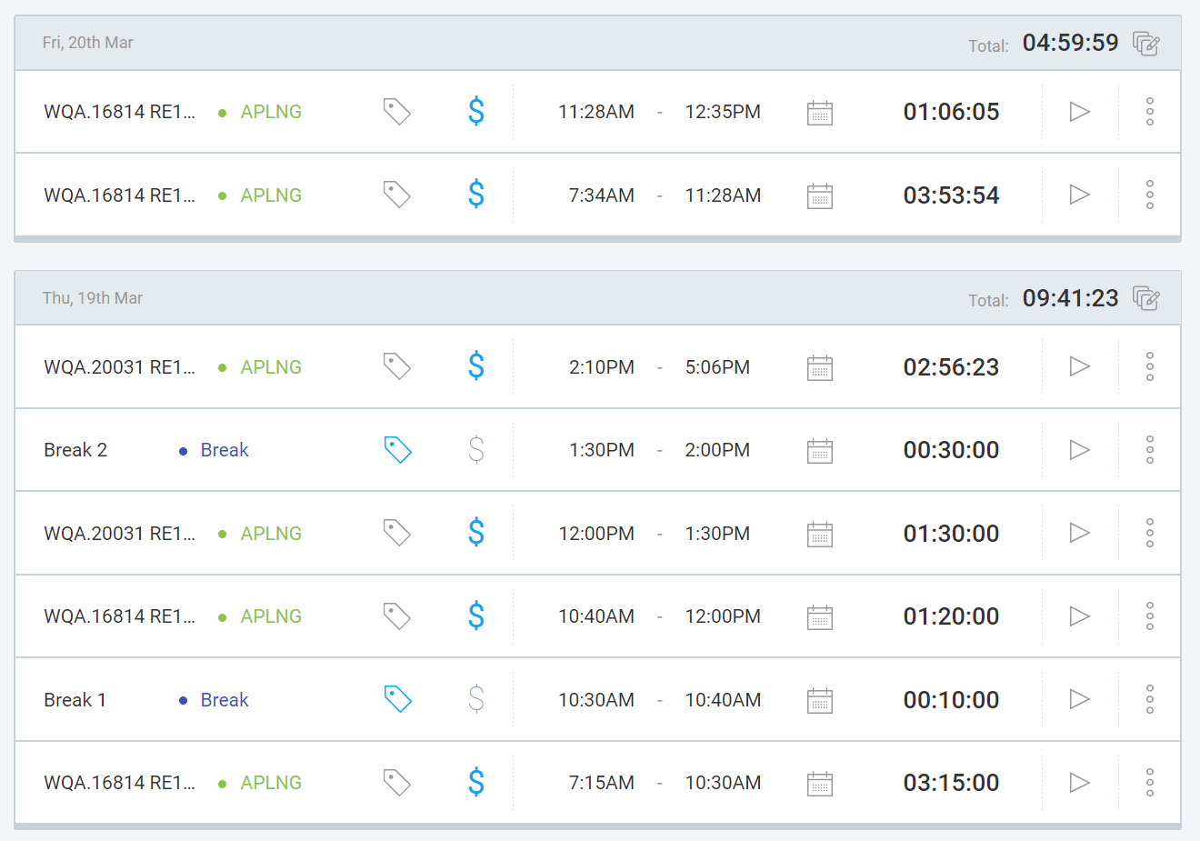The width and height of the screenshot is (1200, 841).
Task: Add tag to the 01:06:05 entry
Action: (396, 112)
